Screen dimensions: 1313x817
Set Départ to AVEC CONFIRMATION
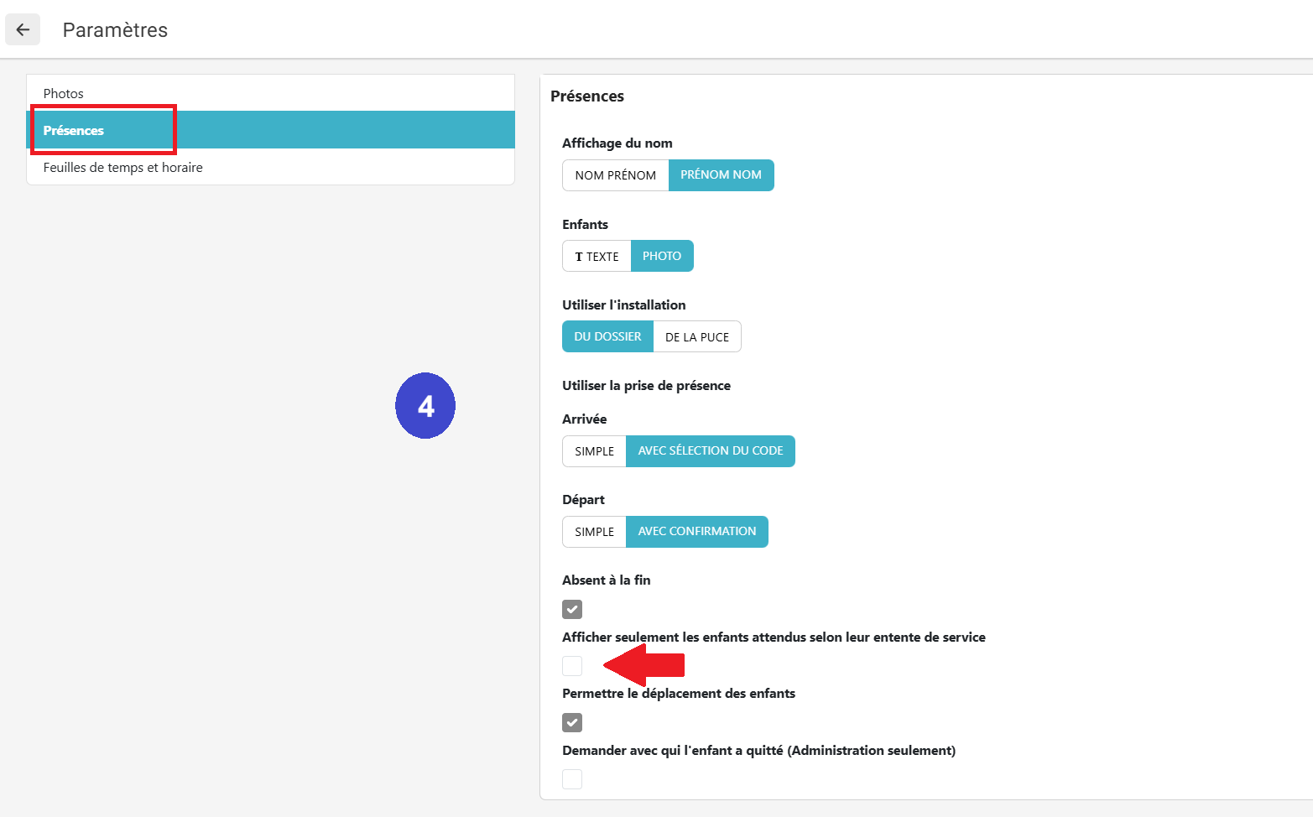696,532
